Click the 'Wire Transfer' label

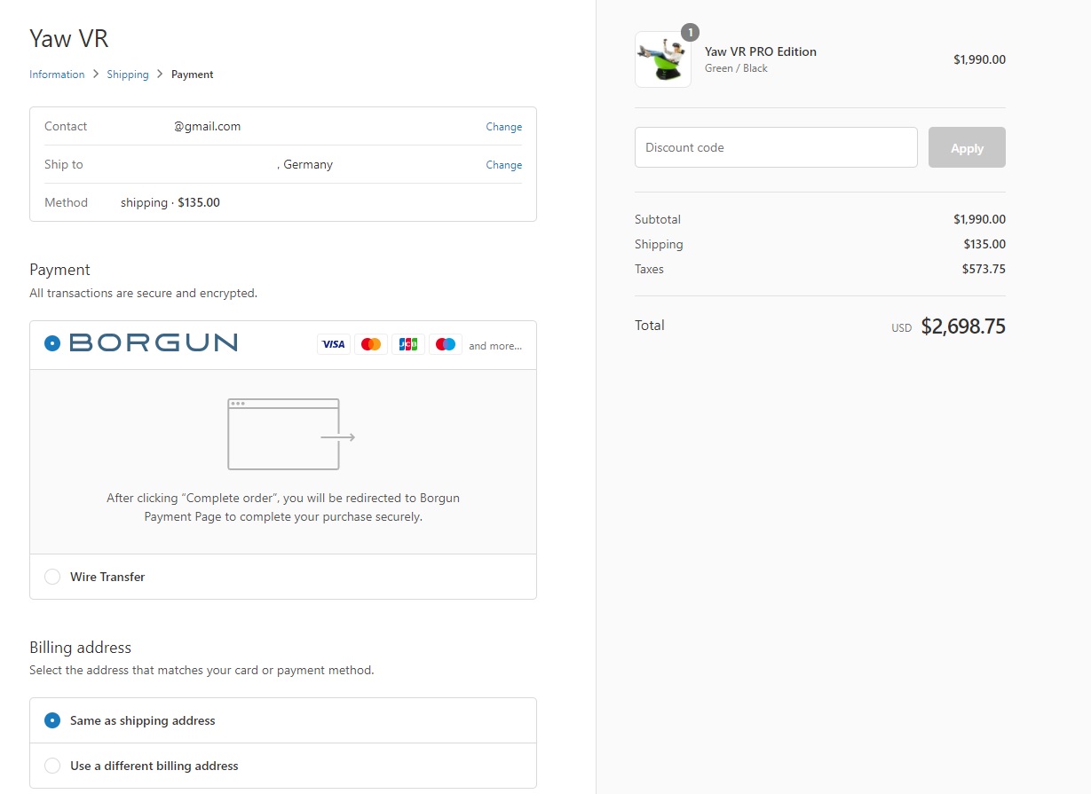107,577
